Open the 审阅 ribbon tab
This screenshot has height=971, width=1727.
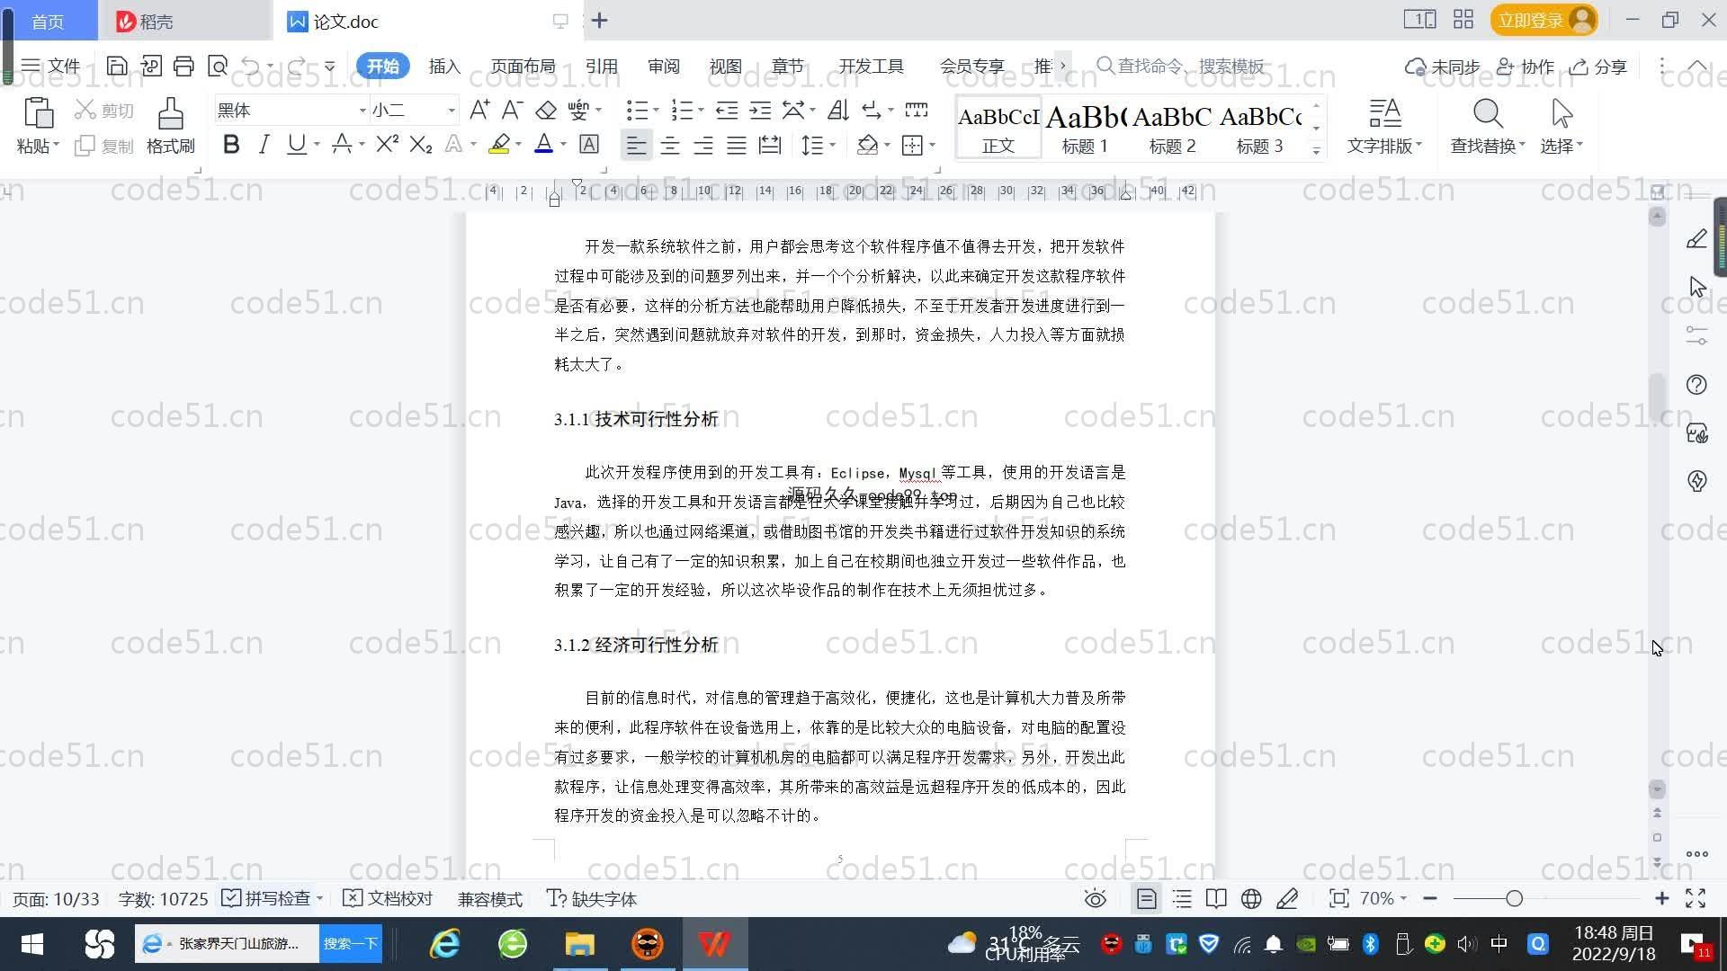[664, 66]
